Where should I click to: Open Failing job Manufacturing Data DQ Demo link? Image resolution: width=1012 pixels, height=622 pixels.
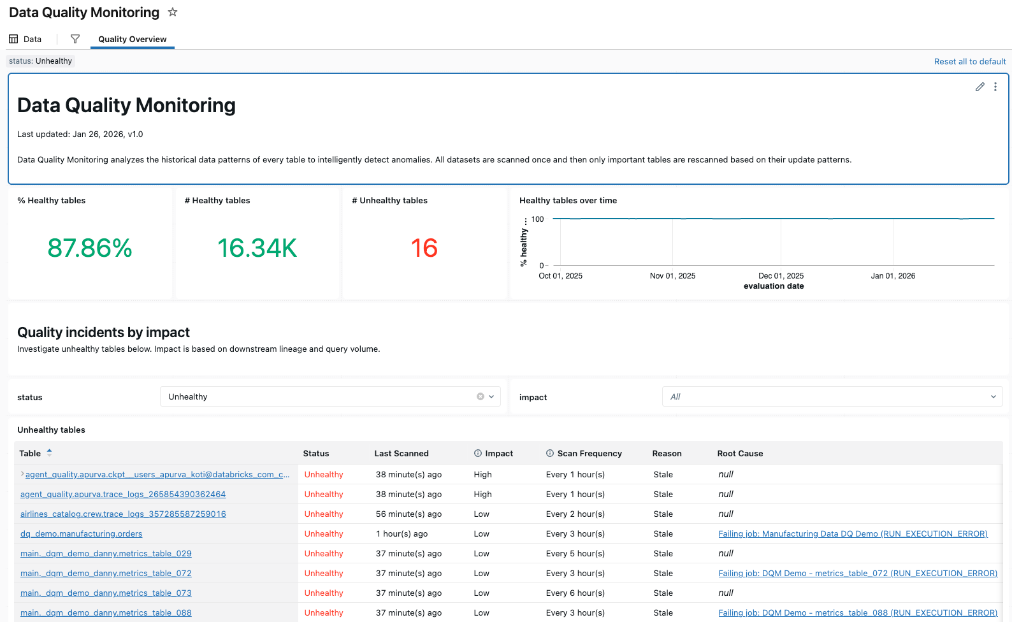[x=853, y=533]
